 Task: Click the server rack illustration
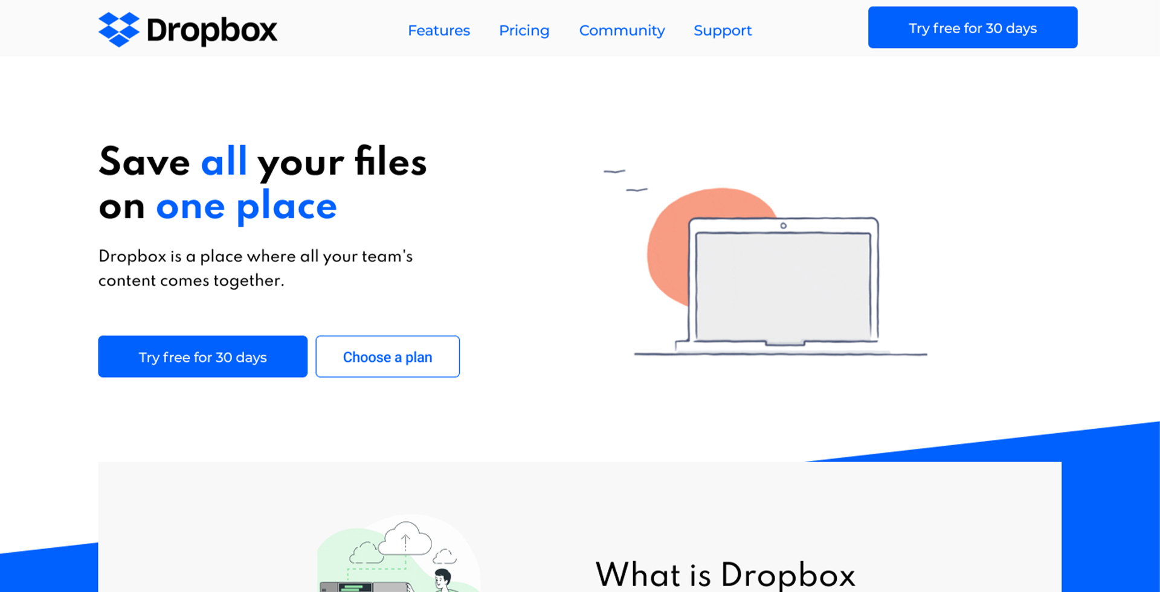click(x=356, y=587)
